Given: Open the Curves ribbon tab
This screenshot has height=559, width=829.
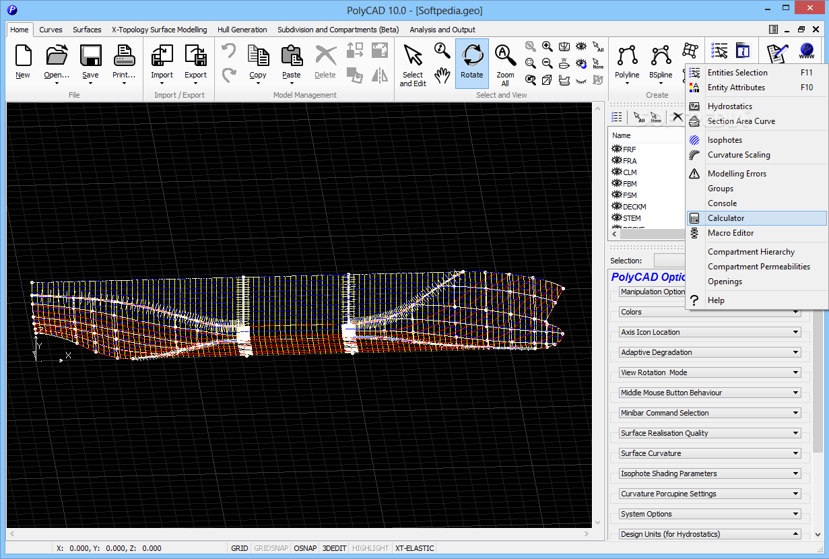Looking at the screenshot, I should tap(51, 30).
